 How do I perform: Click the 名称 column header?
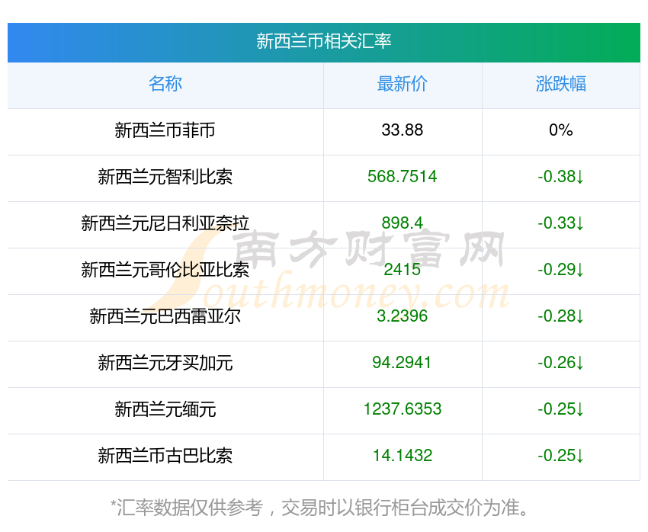pyautogui.click(x=165, y=84)
